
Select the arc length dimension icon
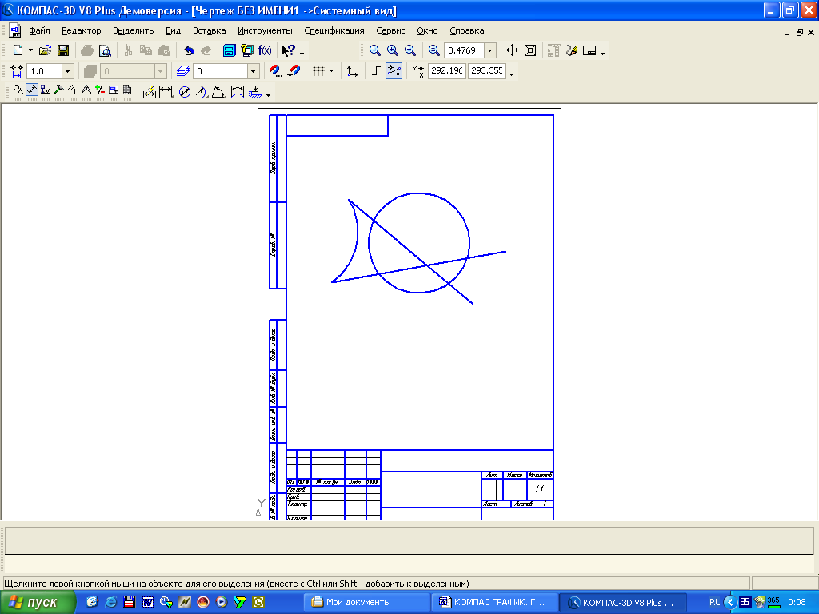[237, 92]
